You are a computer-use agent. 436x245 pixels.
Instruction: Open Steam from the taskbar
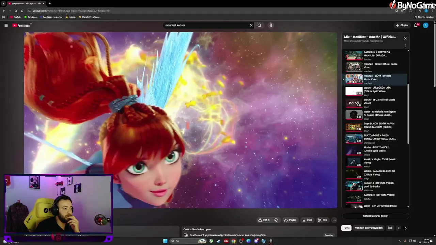click(x=218, y=241)
